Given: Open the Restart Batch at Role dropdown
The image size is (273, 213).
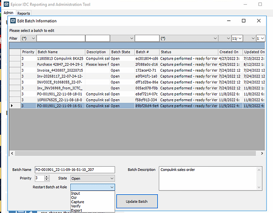Looking at the screenshot, I should pyautogui.click(x=93, y=187).
